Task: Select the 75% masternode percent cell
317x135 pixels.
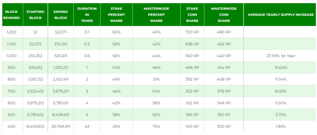Action: [x=156, y=127]
